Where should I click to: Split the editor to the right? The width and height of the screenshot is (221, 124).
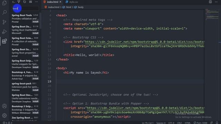point(210,2)
